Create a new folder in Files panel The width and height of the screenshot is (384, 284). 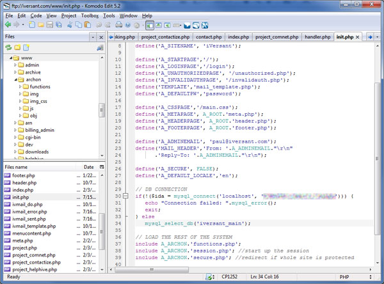click(x=17, y=47)
